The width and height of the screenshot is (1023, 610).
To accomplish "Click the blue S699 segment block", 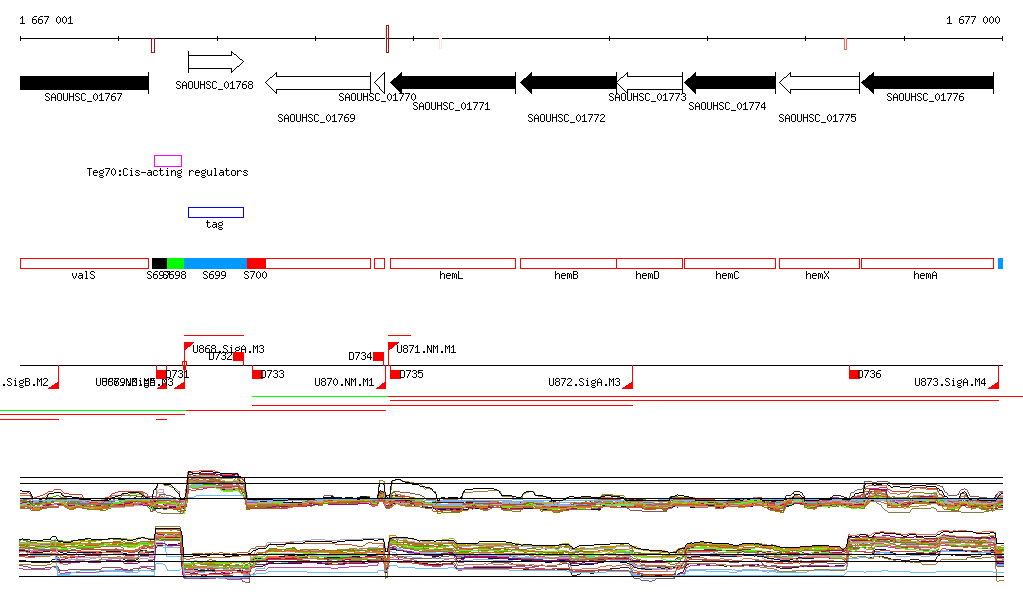I will (x=216, y=264).
